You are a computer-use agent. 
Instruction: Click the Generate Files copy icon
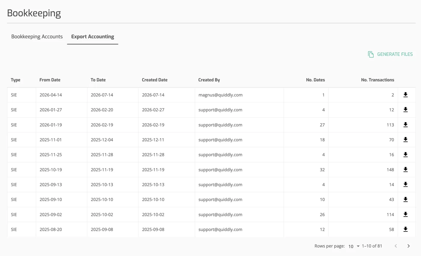[371, 54]
